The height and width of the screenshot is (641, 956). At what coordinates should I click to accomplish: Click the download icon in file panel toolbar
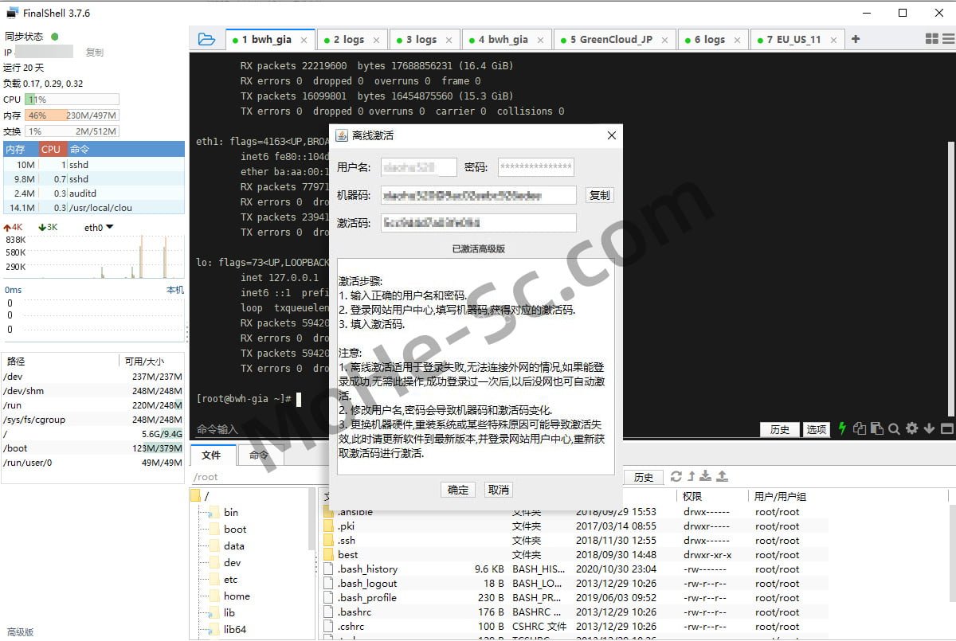pyautogui.click(x=706, y=476)
